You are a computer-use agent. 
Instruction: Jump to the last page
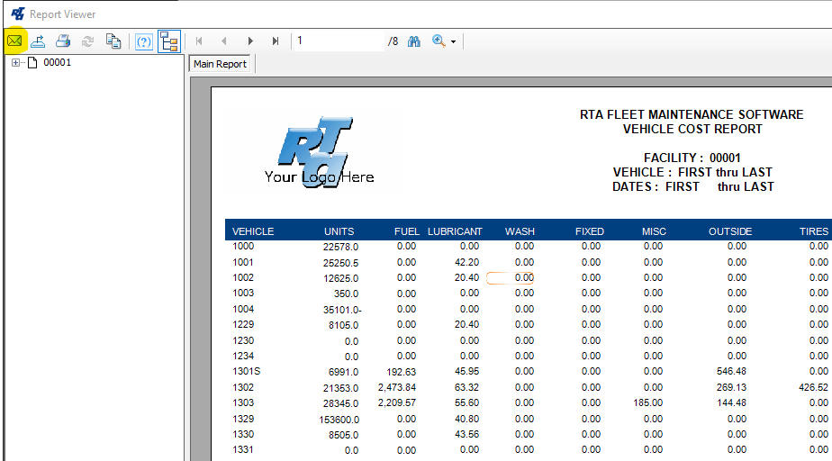click(x=276, y=41)
